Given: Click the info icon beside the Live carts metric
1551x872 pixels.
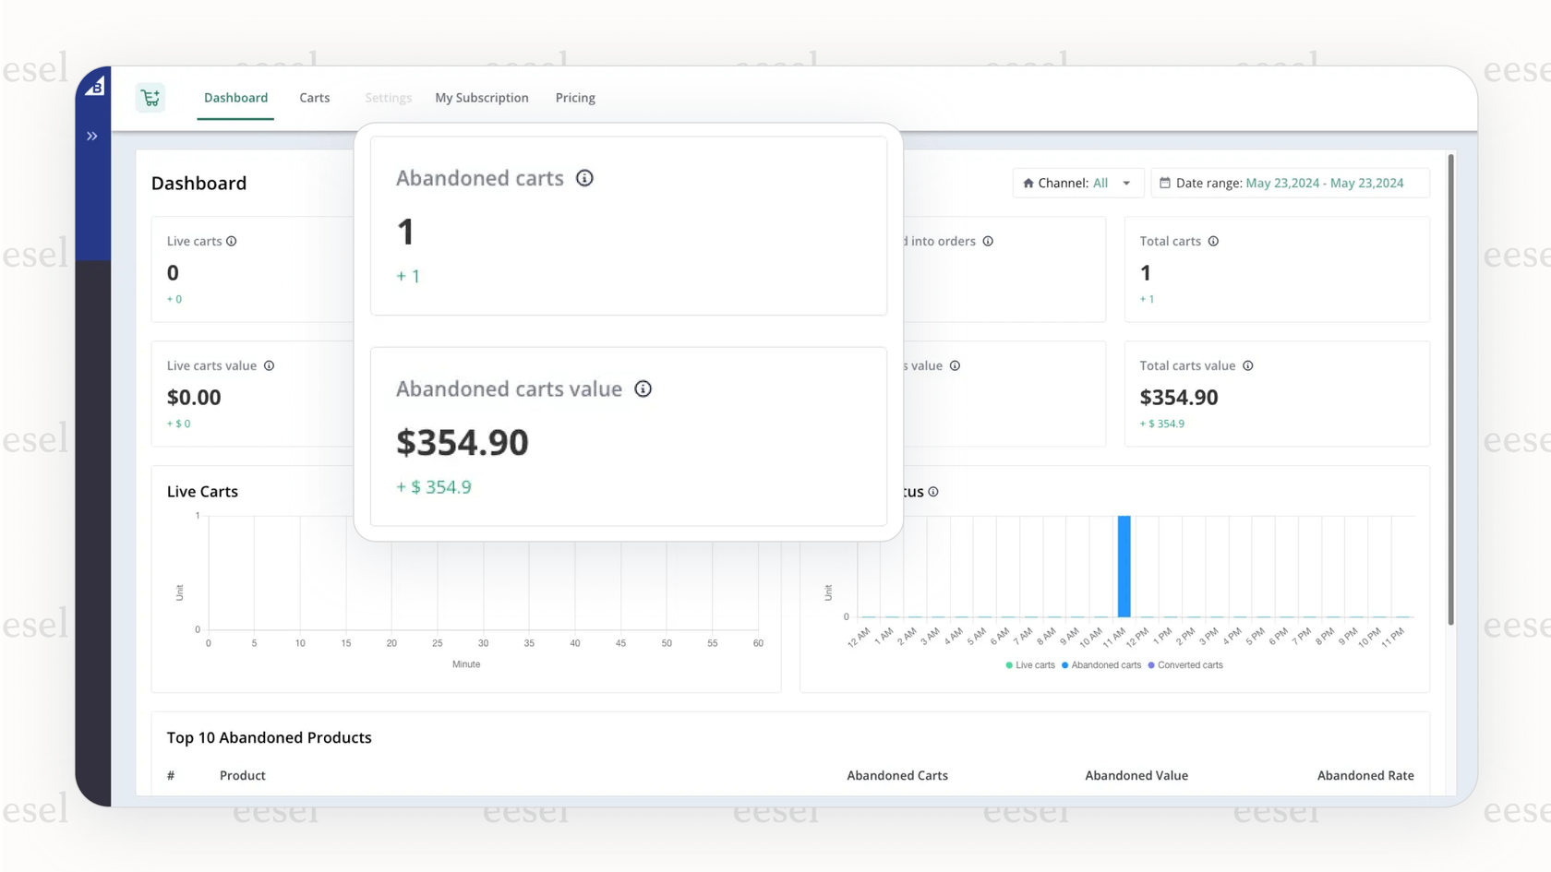Looking at the screenshot, I should (233, 241).
